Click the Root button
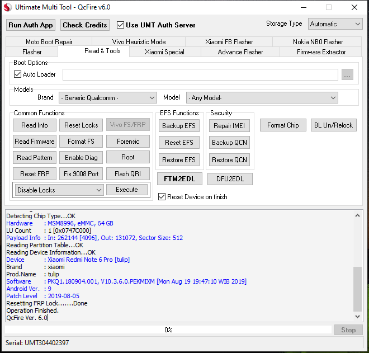 pyautogui.click(x=128, y=157)
